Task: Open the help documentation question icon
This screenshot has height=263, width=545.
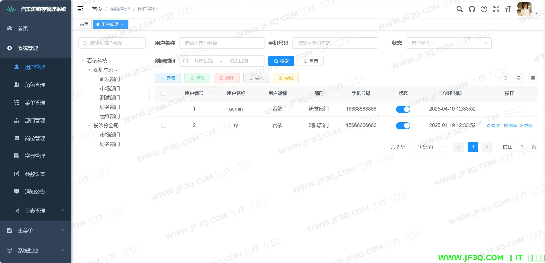Action: (484, 9)
